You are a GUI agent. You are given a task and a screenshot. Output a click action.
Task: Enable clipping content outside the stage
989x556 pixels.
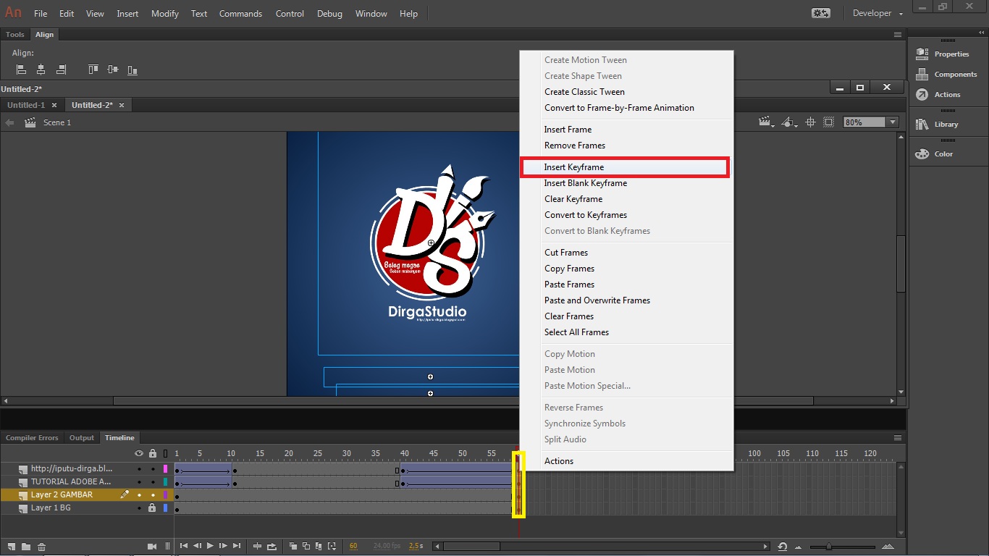[828, 122]
